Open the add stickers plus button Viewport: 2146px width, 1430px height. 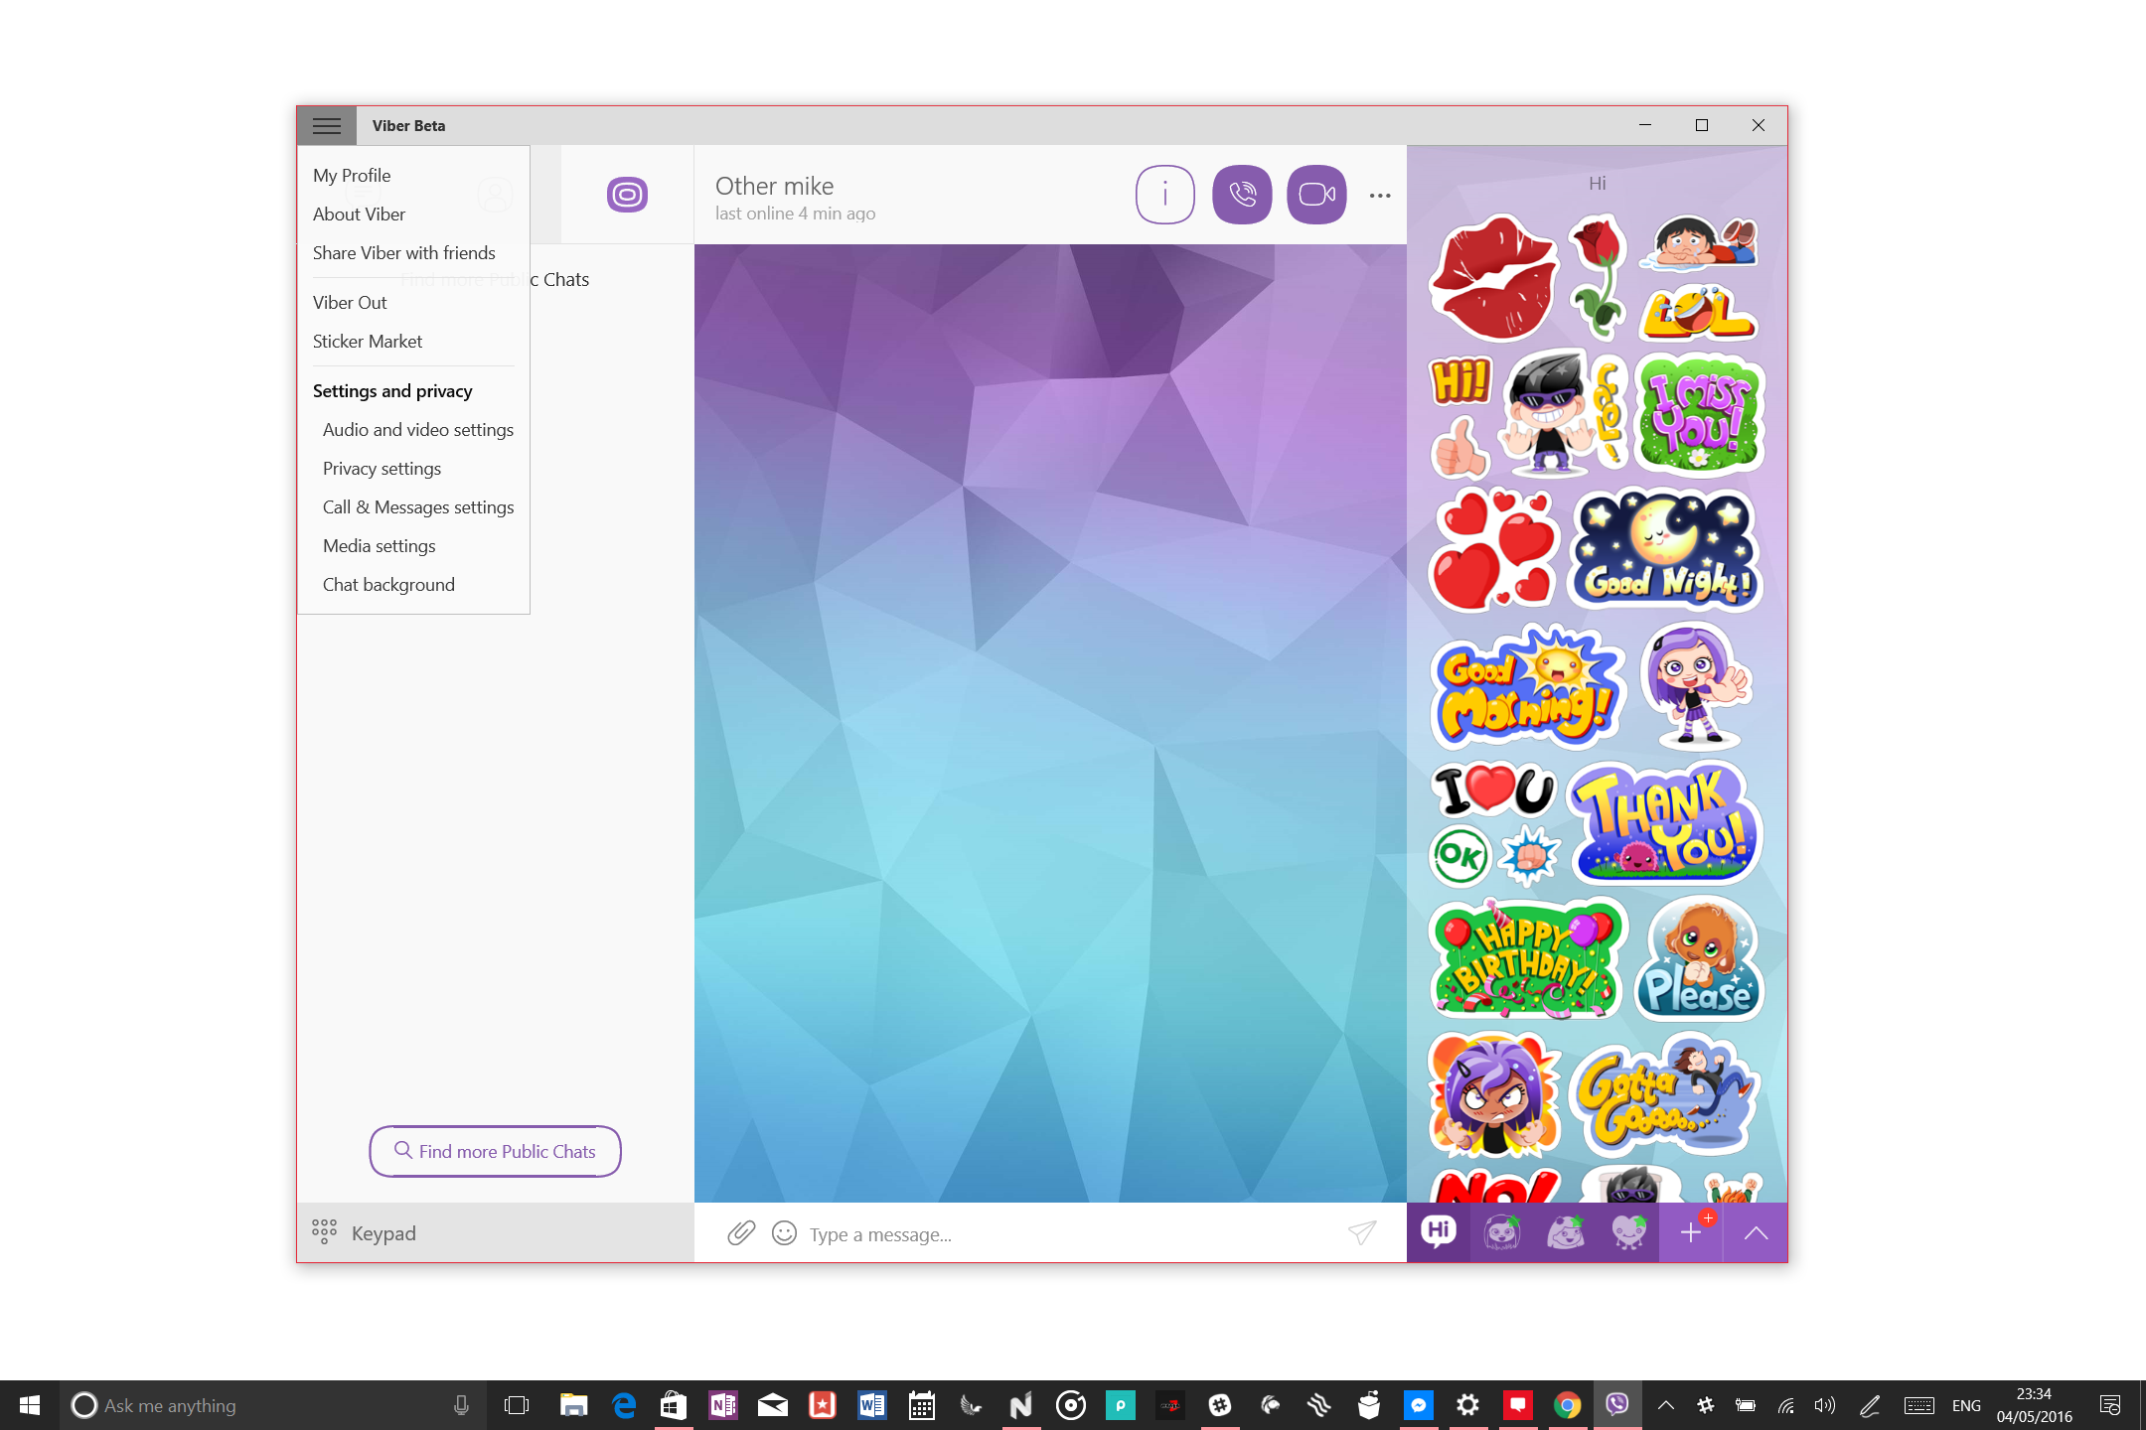tap(1691, 1230)
